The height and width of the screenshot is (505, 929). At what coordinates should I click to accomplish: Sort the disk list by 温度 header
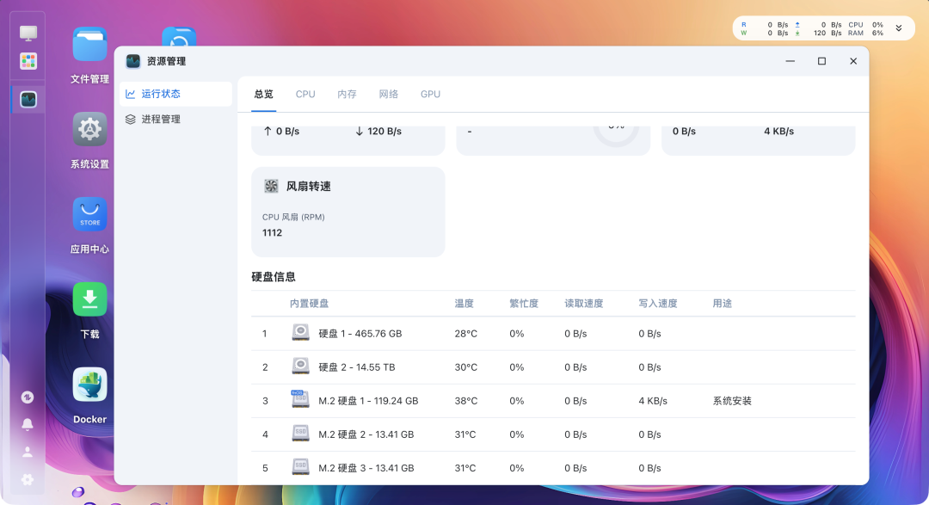[x=464, y=303]
